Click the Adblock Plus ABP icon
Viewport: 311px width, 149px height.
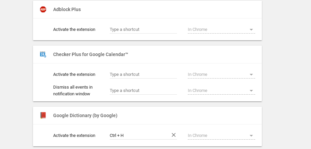coord(43,9)
